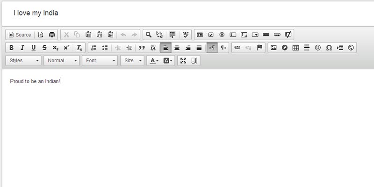Toggle Italic text style
This screenshot has height=187, width=374.
point(22,48)
